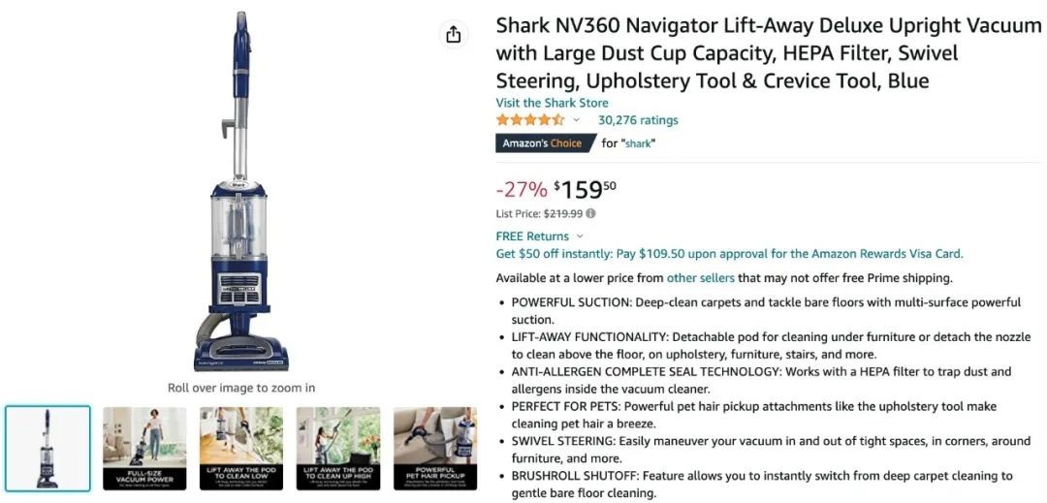Screen dimensions: 1047x503
Task: Open the Amazon's Choice badge
Action: 542,143
